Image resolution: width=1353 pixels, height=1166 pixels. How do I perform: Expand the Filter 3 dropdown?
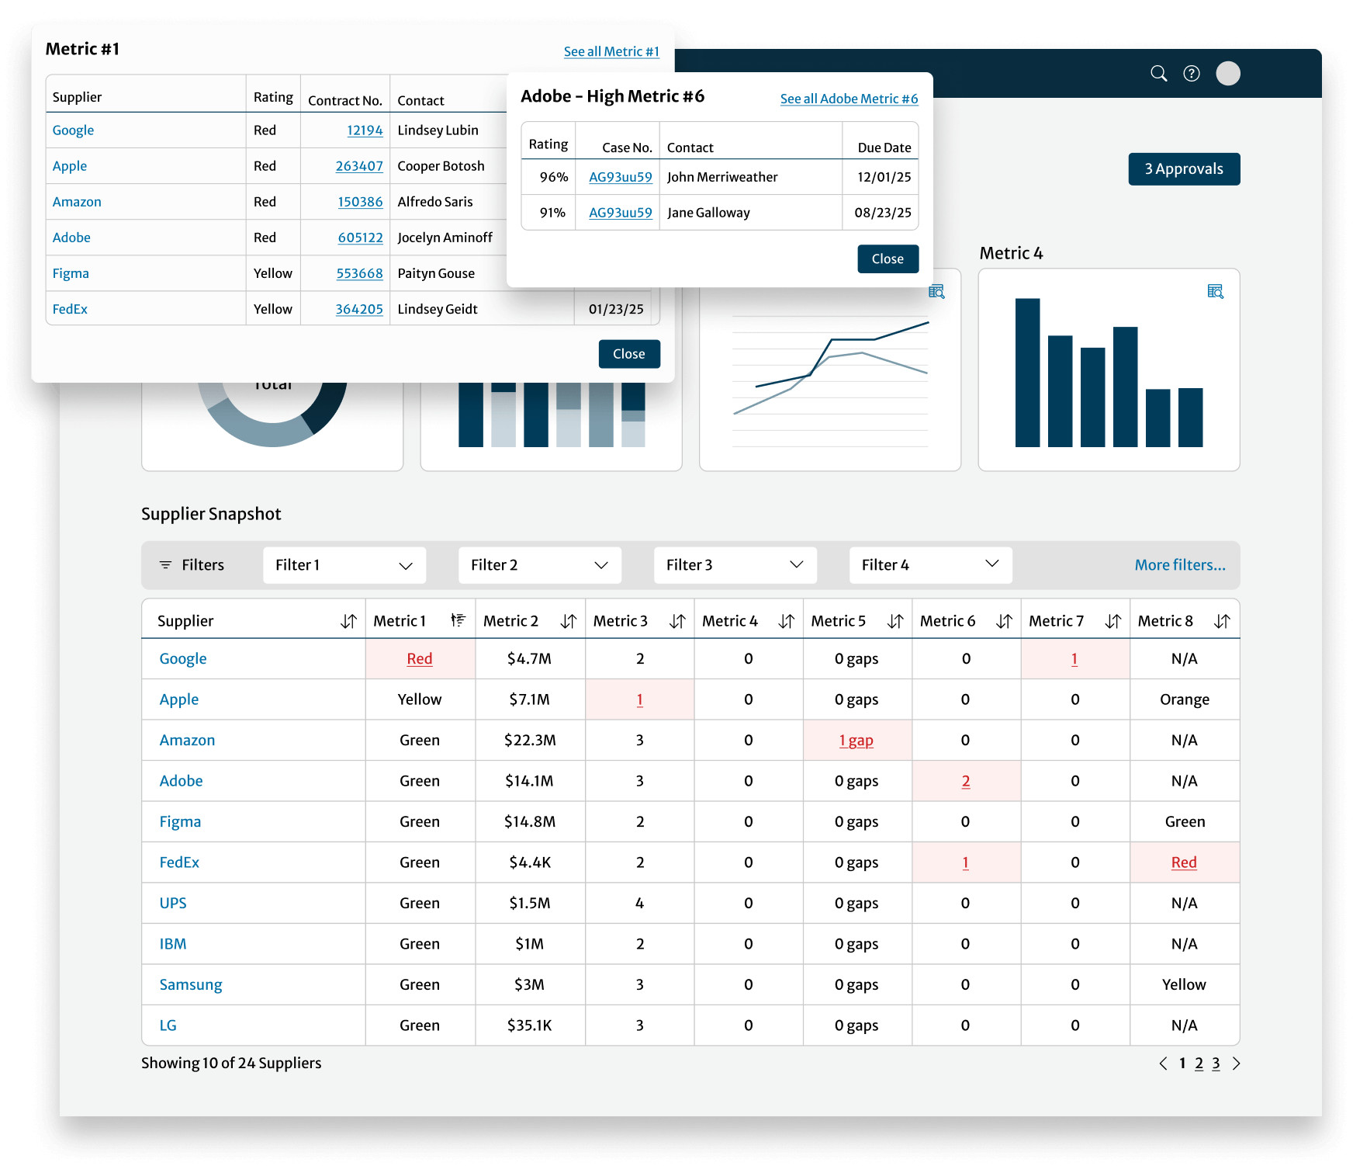pos(735,565)
